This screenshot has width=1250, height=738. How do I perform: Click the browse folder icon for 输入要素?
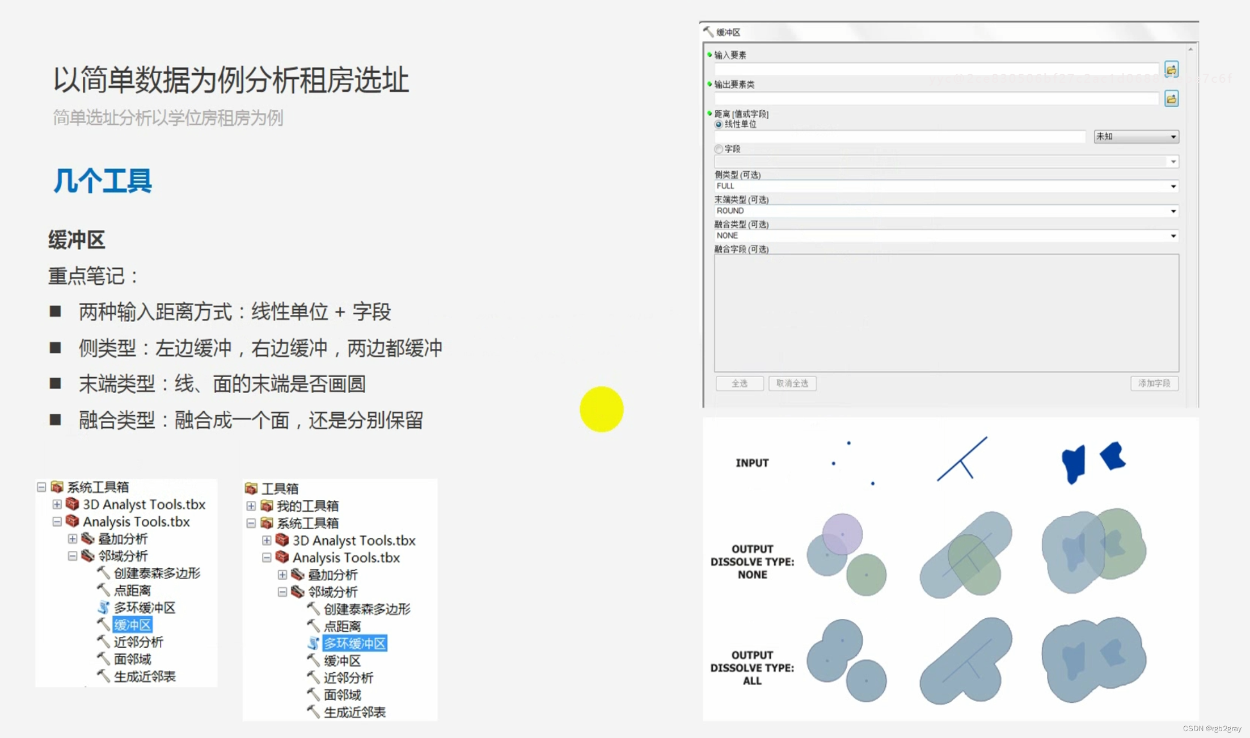[x=1171, y=69]
